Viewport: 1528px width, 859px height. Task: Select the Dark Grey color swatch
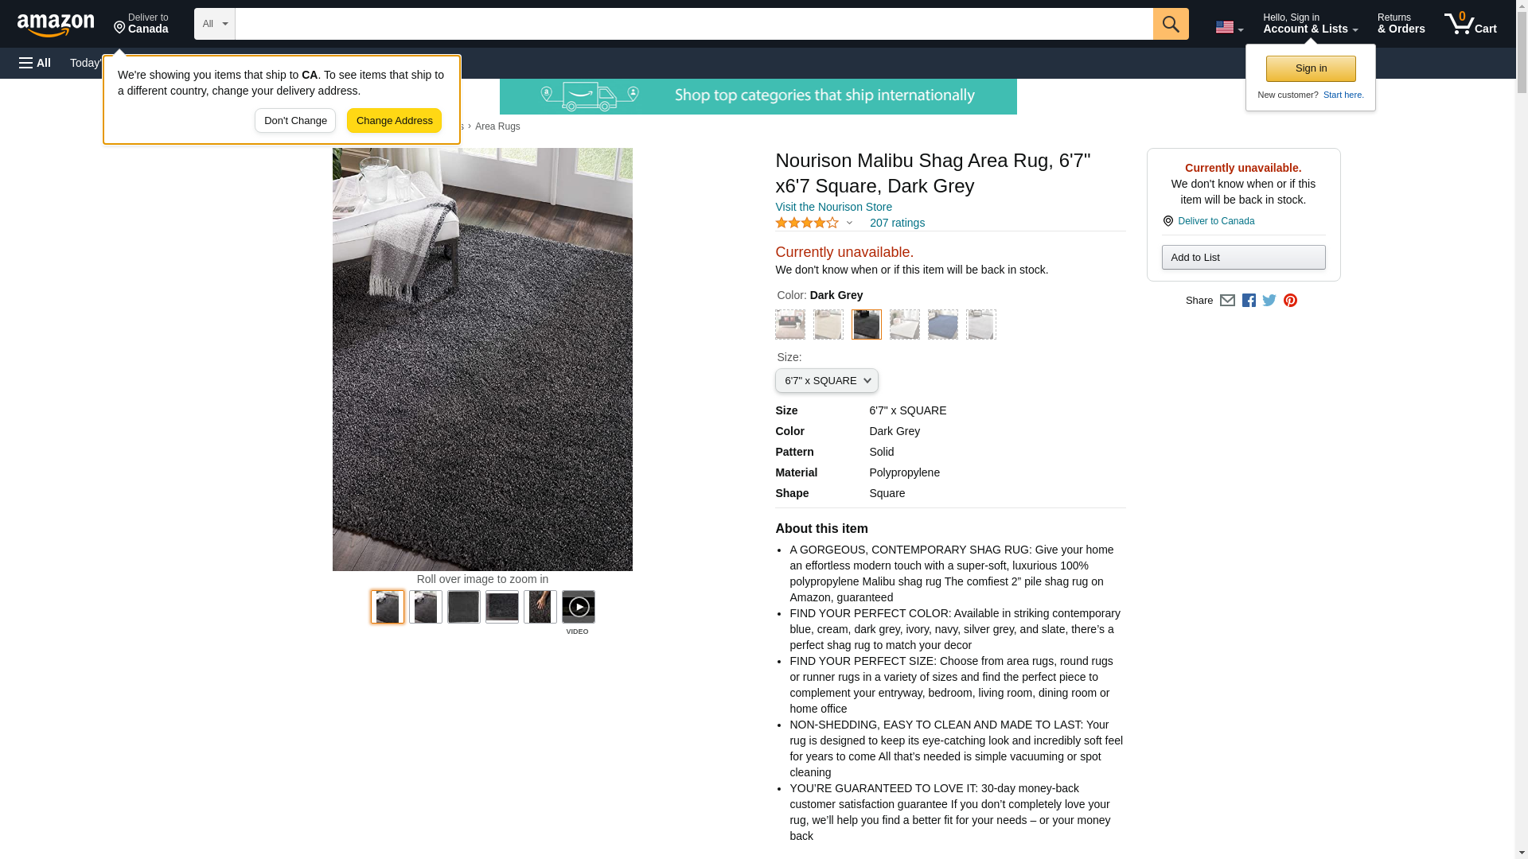867,325
